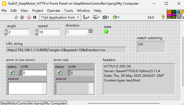Click the 24.0 value in toolbar
The image size is (184, 105).
click(151, 17)
